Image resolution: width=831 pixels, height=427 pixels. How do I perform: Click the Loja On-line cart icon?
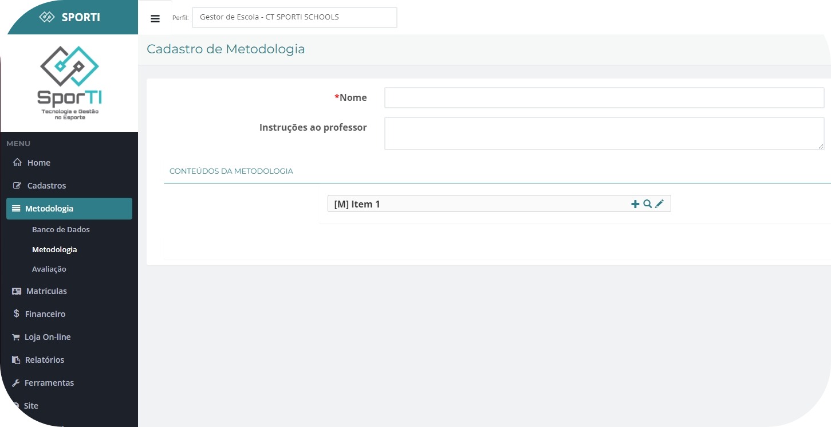coord(16,337)
